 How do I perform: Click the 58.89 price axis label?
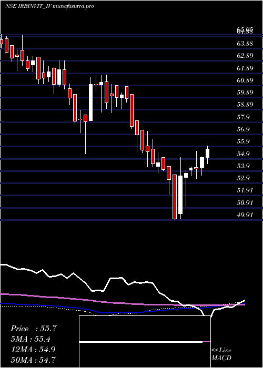coord(245,105)
